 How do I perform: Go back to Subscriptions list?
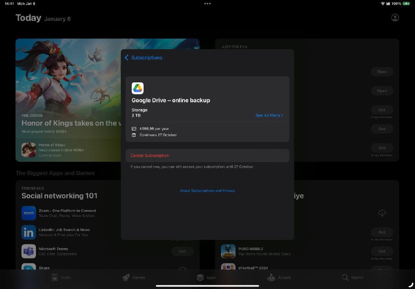click(143, 57)
